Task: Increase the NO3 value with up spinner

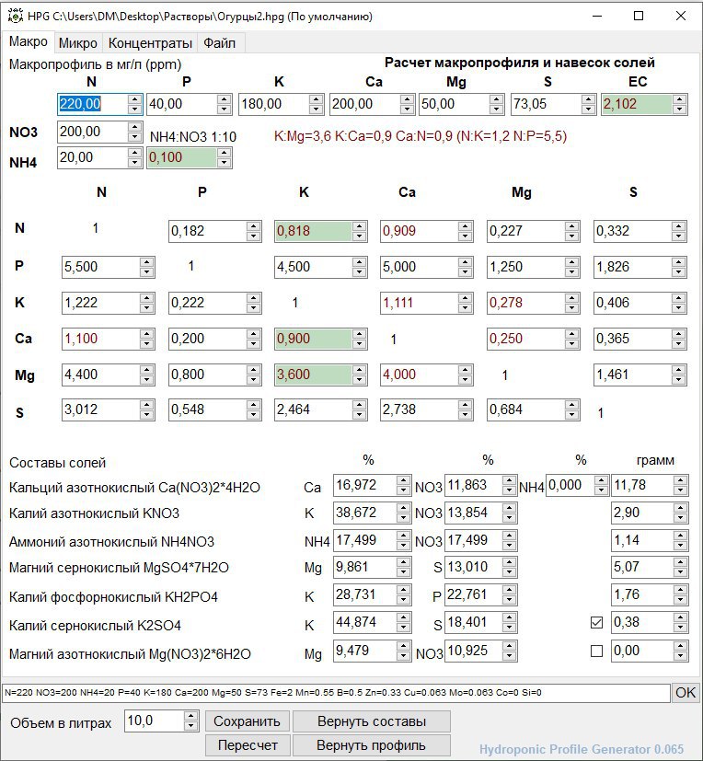Action: (134, 127)
